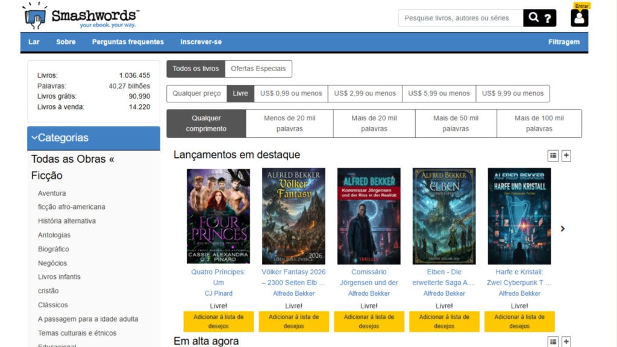
Task: Add Quatro Príncipes to wishlist
Action: [218, 322]
